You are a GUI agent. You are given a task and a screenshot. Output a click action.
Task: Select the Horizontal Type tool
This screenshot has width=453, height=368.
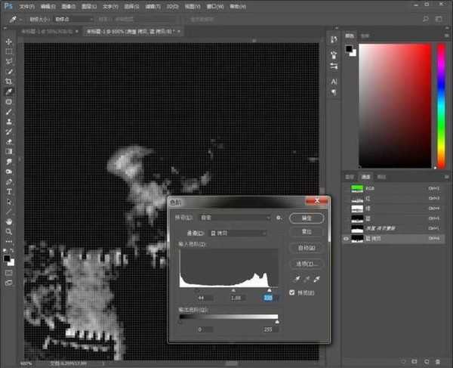point(9,191)
